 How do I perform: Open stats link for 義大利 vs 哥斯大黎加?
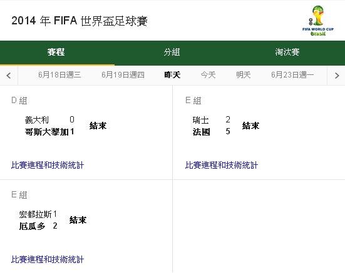click(48, 165)
